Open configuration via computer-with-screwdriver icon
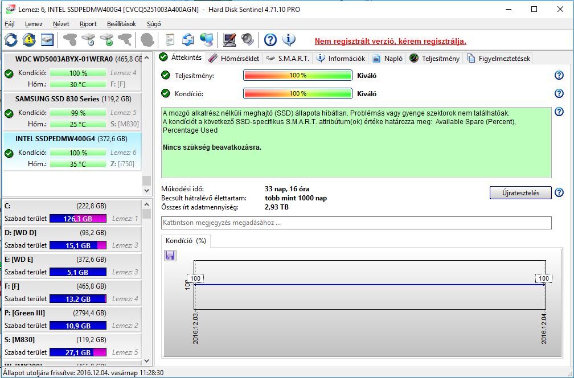Screen dimensions: 574x378 (229, 39)
